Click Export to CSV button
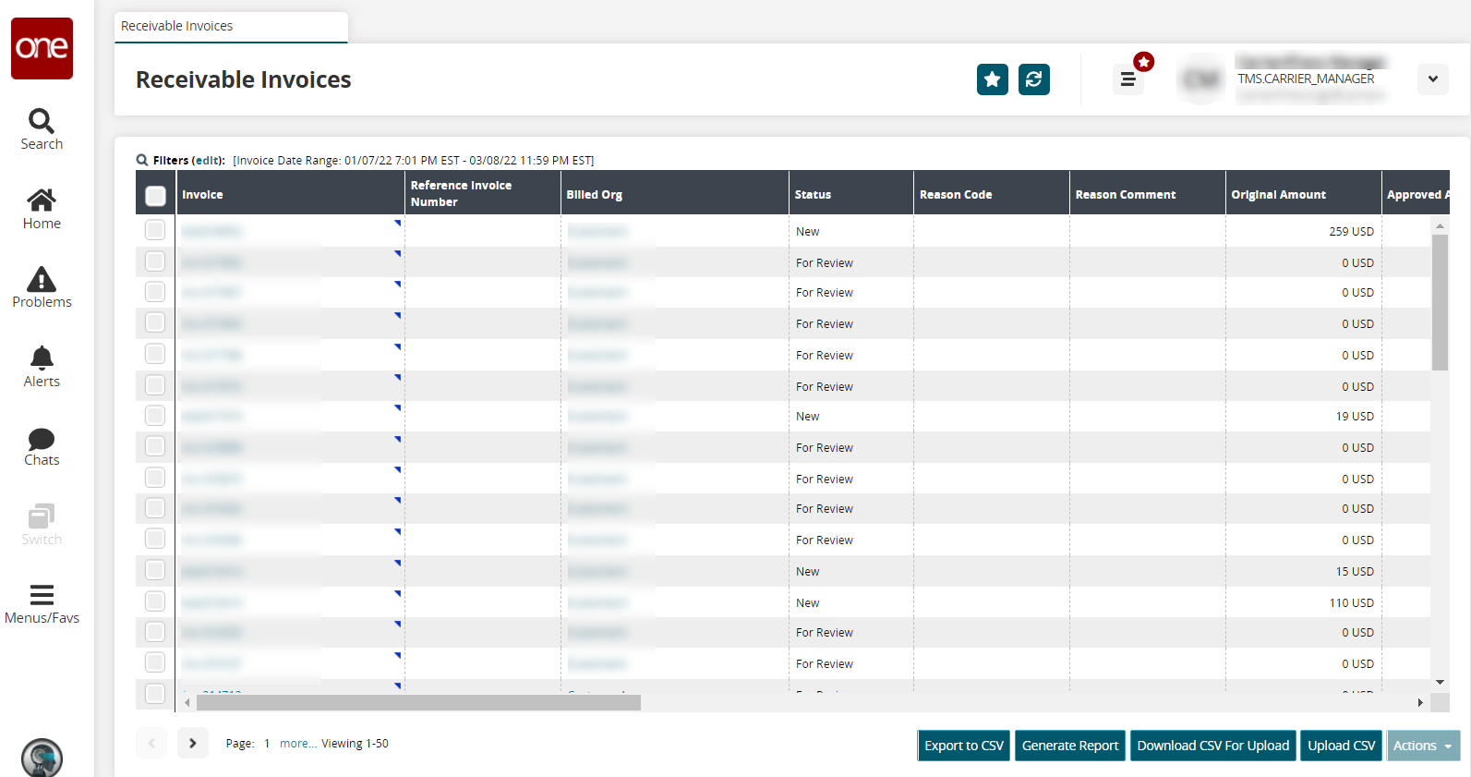The width and height of the screenshot is (1471, 777). [963, 746]
